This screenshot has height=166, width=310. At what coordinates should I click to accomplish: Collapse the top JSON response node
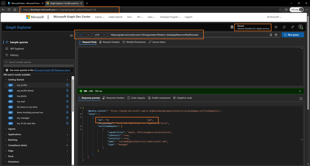81,108
